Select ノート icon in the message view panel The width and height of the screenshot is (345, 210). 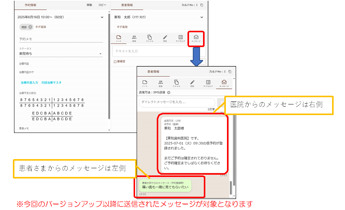145,84
